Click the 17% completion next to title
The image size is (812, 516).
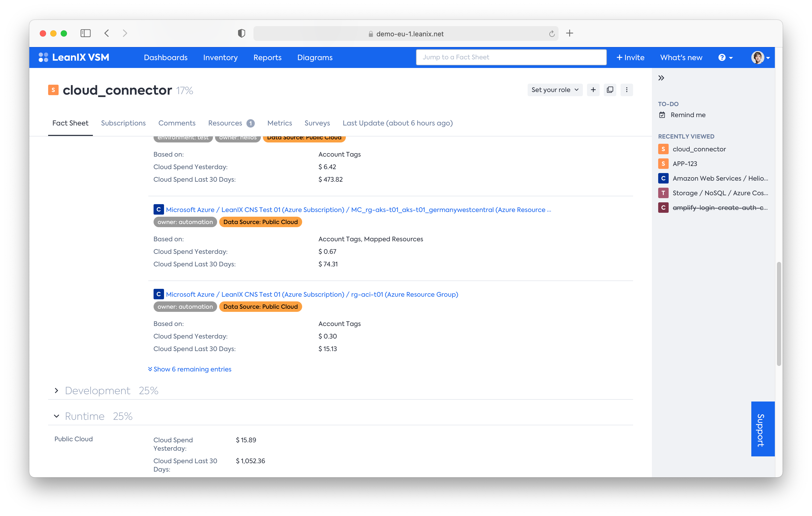[184, 91]
